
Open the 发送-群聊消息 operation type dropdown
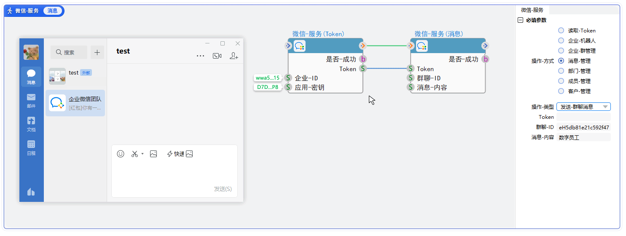tap(583, 107)
